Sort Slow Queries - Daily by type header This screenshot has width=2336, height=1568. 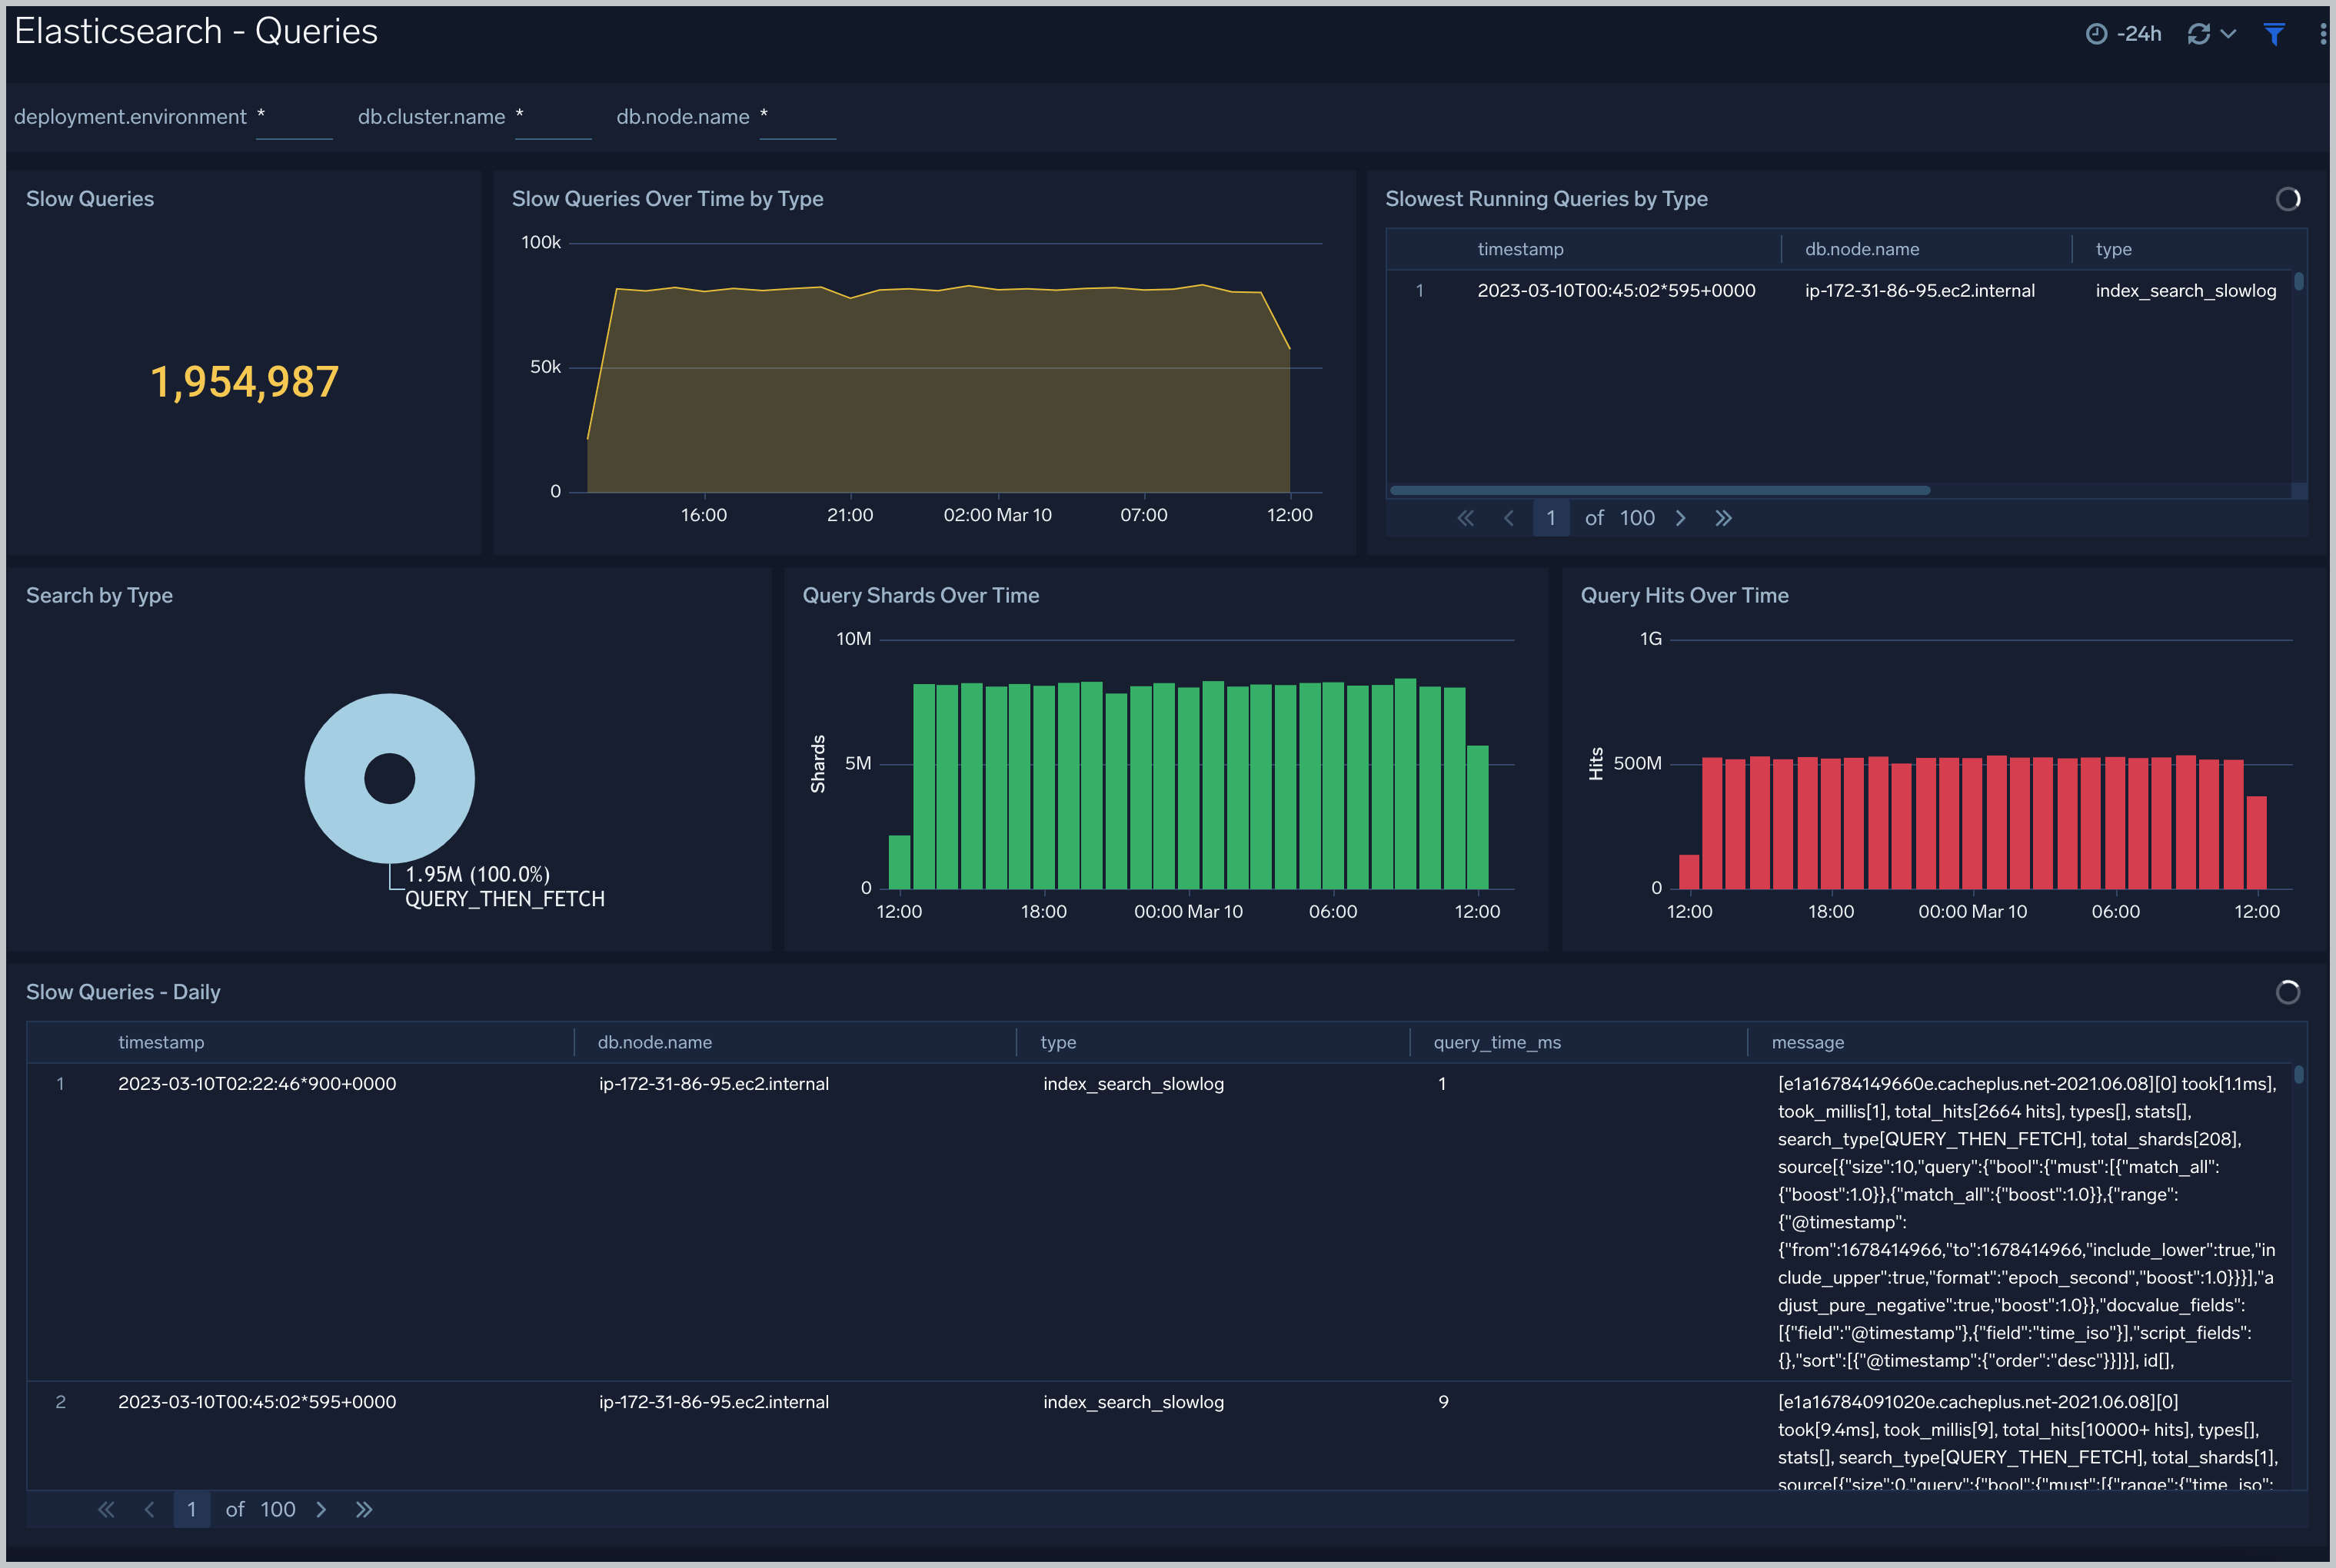coord(1057,1042)
